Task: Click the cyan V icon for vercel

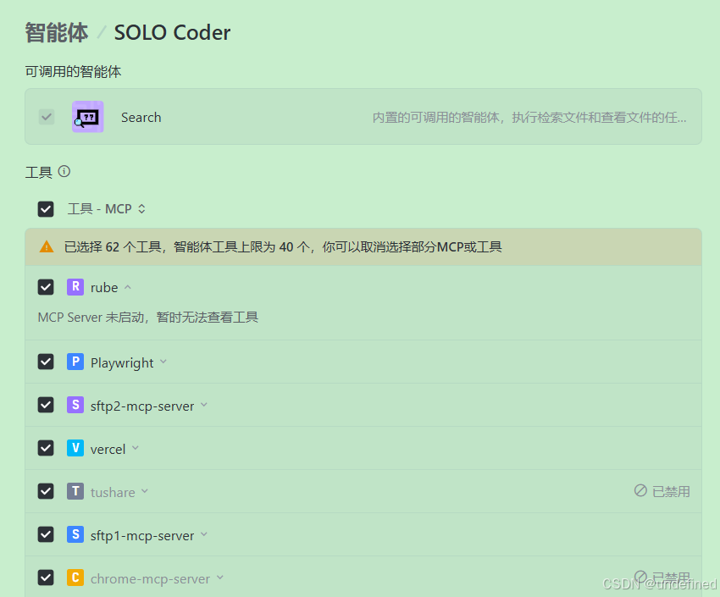Action: tap(75, 448)
